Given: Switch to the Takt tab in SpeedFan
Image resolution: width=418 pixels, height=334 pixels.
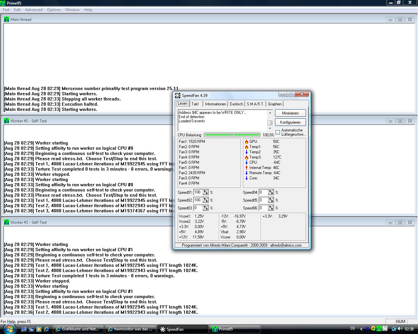Looking at the screenshot, I should tap(195, 104).
